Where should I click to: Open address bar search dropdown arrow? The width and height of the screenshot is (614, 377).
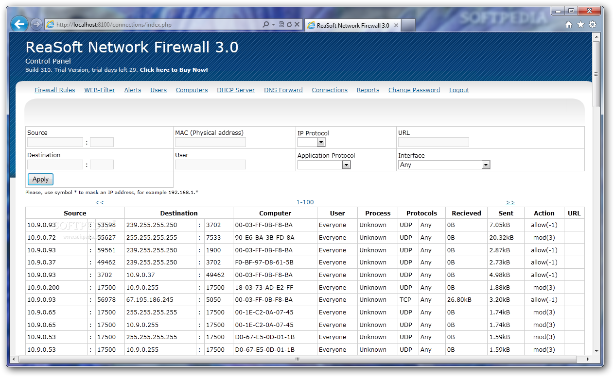pos(273,24)
